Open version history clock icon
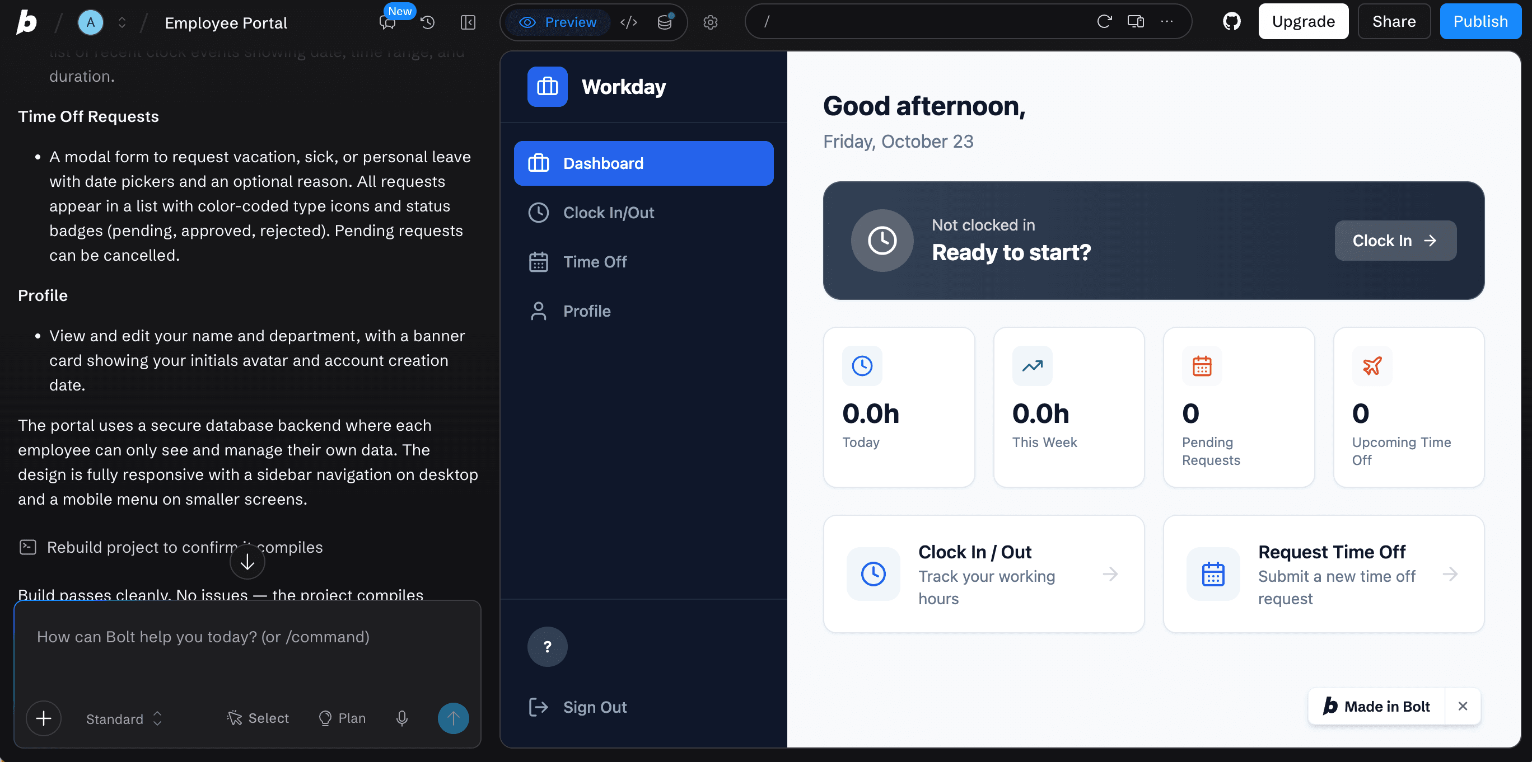Image resolution: width=1532 pixels, height=762 pixels. (428, 22)
